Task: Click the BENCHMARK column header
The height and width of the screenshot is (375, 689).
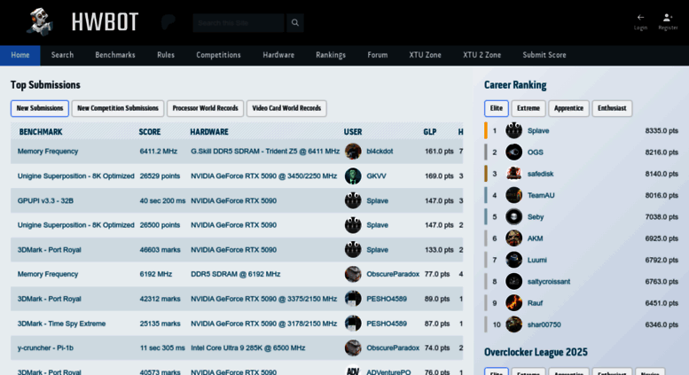Action: point(41,132)
